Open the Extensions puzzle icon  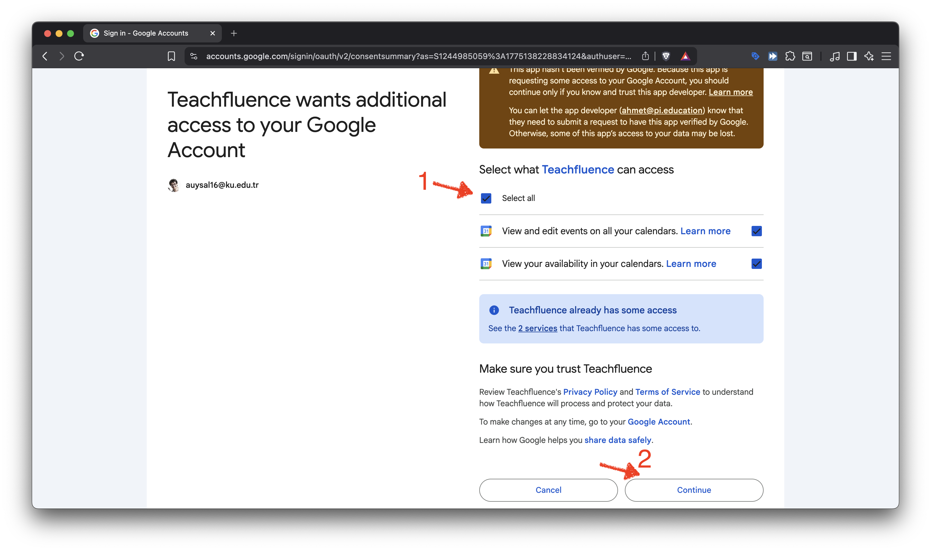790,56
